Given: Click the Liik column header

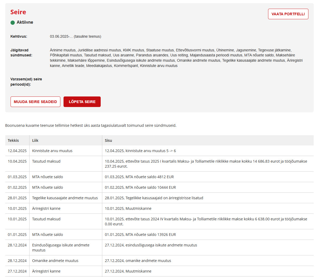Looking at the screenshot, I should tap(35, 140).
